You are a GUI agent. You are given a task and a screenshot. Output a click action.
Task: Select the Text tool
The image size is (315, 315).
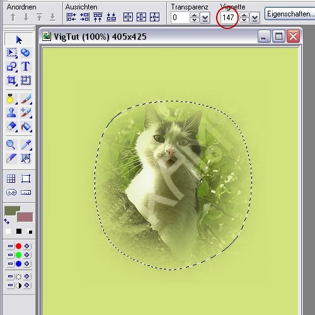click(26, 66)
